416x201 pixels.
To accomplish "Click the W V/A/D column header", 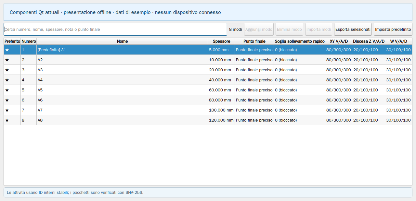I will pyautogui.click(x=398, y=41).
